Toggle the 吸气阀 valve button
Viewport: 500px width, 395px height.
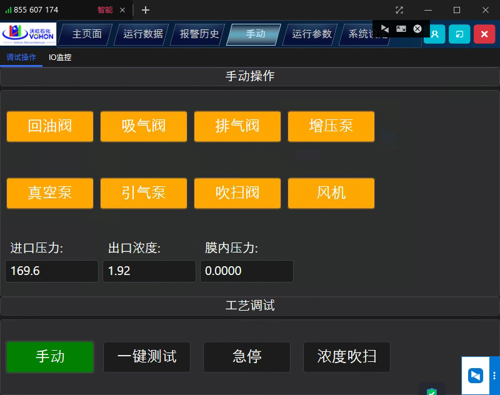[x=144, y=126]
